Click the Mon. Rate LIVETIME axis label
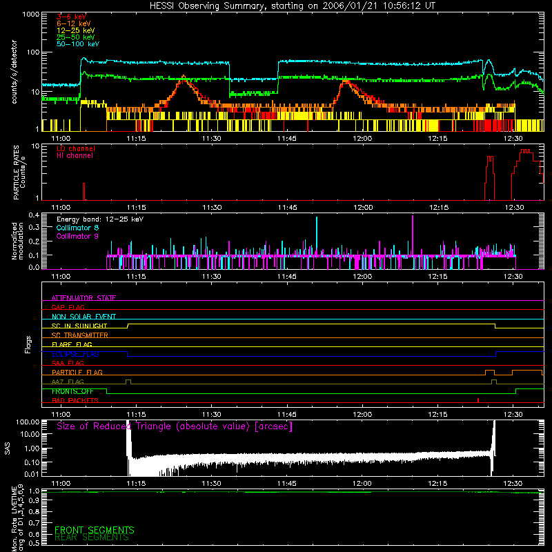This screenshot has width=552, height=552. [x=17, y=518]
